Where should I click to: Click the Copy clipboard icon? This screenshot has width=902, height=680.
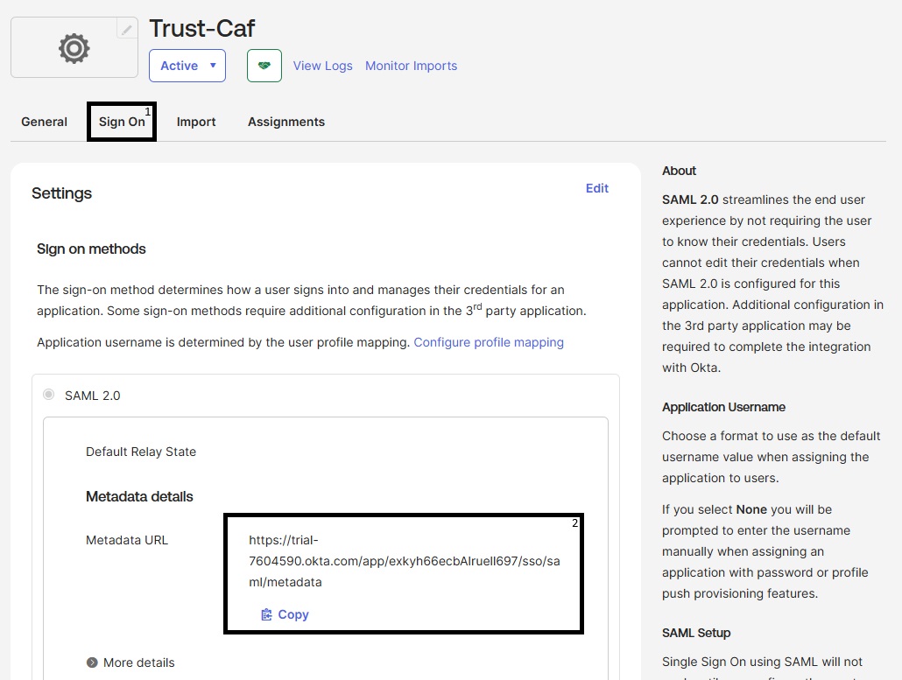(x=266, y=614)
